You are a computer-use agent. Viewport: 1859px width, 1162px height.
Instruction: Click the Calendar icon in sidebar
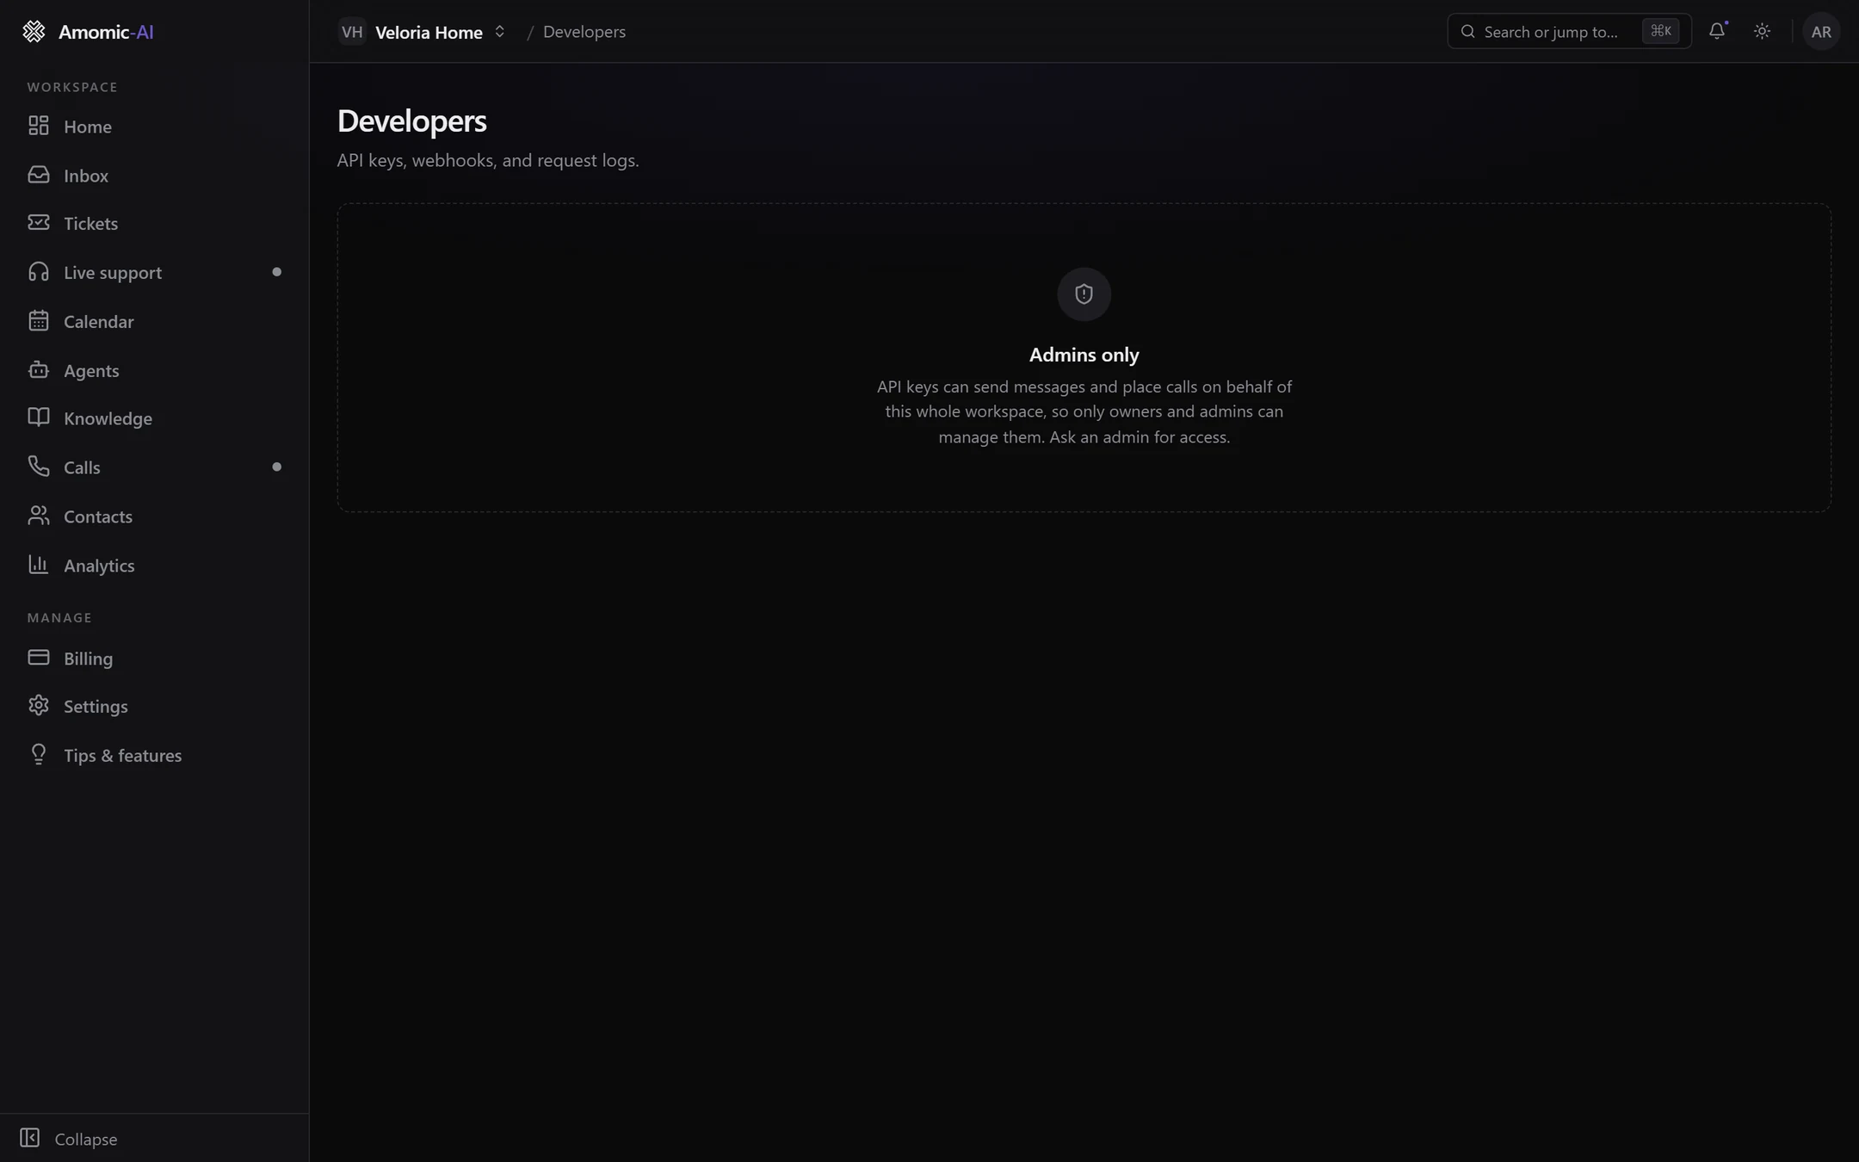[x=38, y=321]
